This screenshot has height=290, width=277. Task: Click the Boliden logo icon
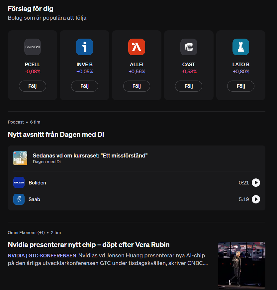(x=19, y=182)
